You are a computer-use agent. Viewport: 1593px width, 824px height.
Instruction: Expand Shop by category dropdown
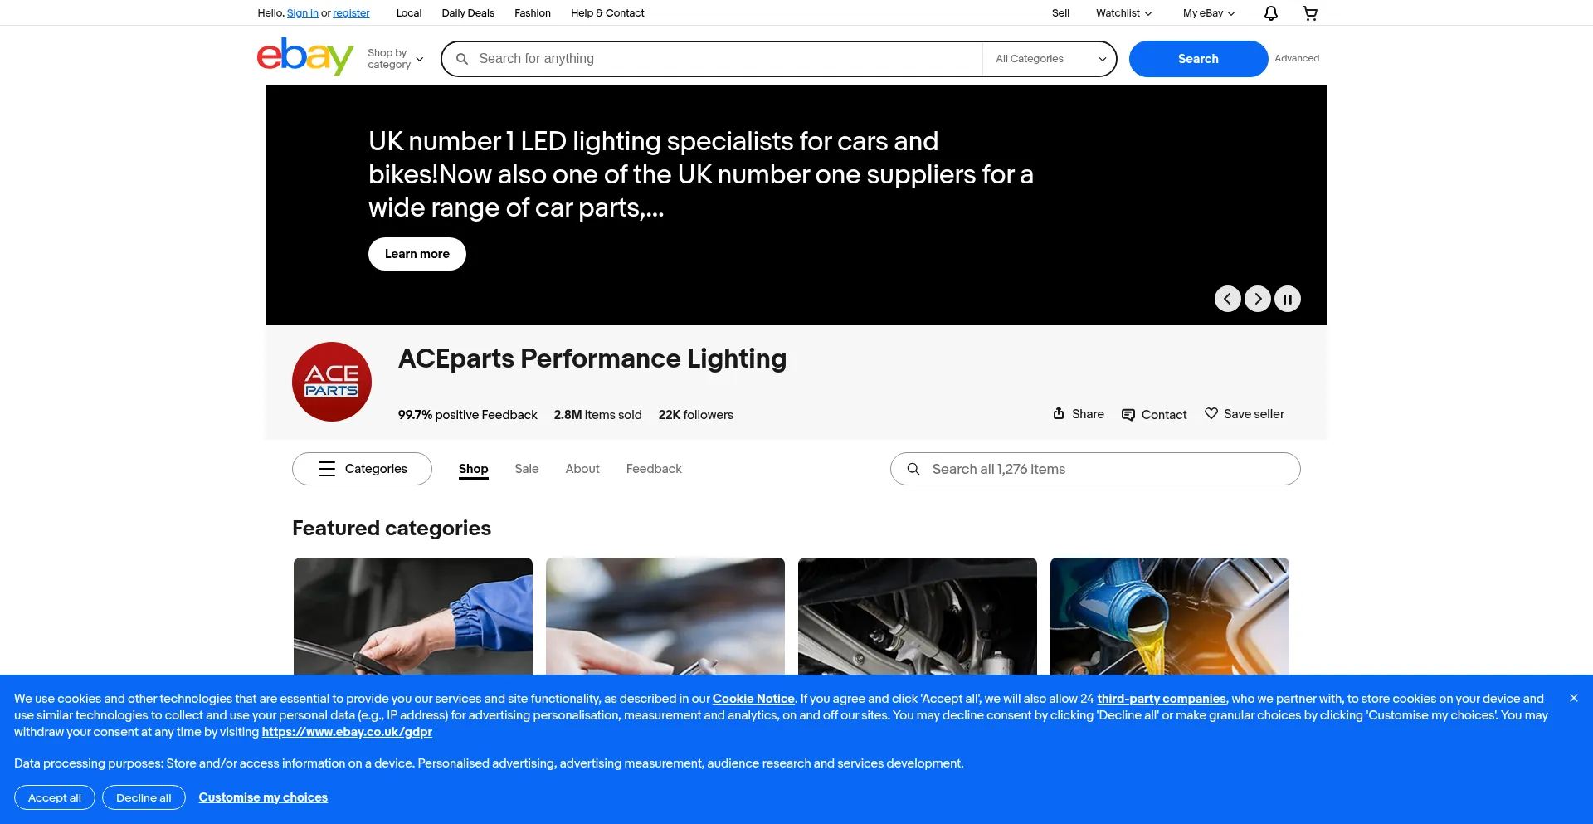tap(396, 59)
